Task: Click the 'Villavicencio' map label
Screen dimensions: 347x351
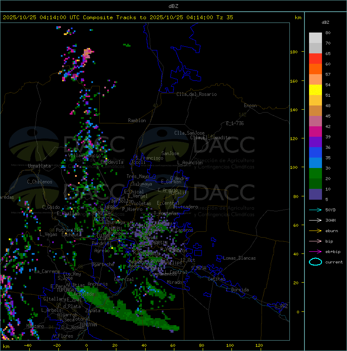Action: [x=84, y=155]
